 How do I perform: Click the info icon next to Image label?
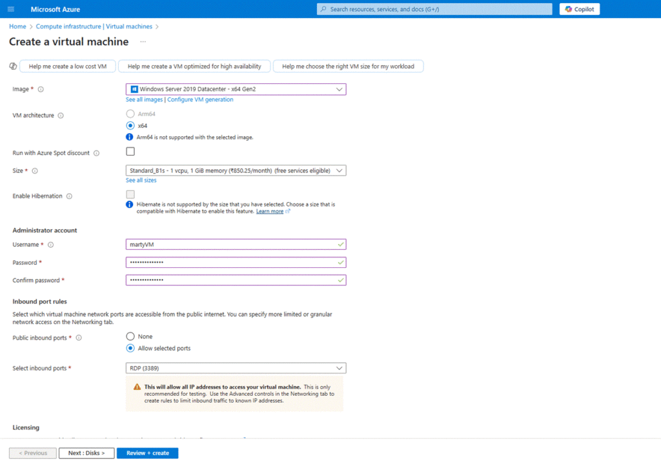[41, 89]
